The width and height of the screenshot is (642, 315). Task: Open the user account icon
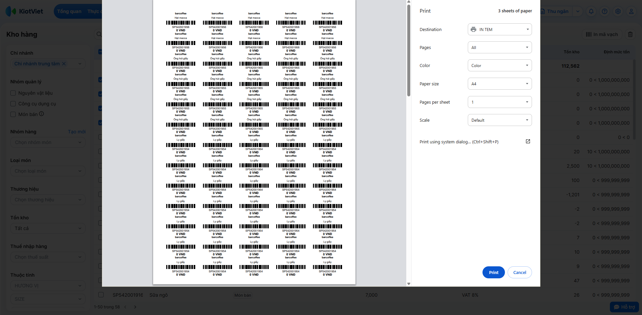pyautogui.click(x=631, y=11)
